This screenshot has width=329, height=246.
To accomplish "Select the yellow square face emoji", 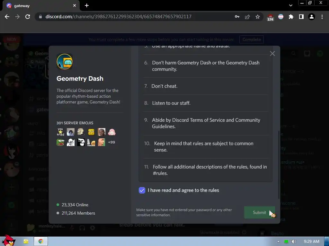I will [91, 132].
